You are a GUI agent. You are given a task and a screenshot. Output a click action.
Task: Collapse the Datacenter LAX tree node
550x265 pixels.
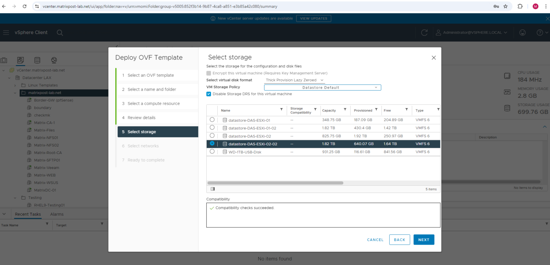pyautogui.click(x=8, y=77)
